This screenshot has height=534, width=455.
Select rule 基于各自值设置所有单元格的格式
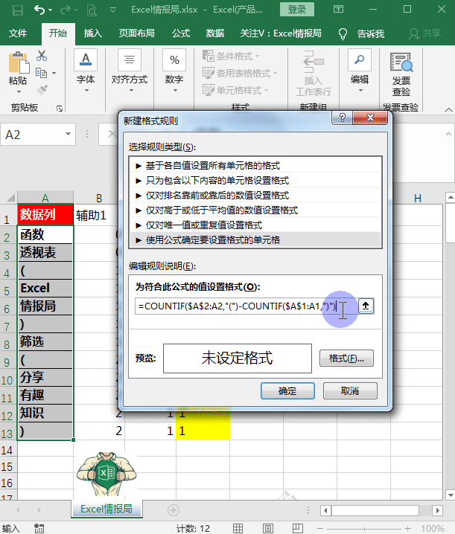[x=255, y=166]
